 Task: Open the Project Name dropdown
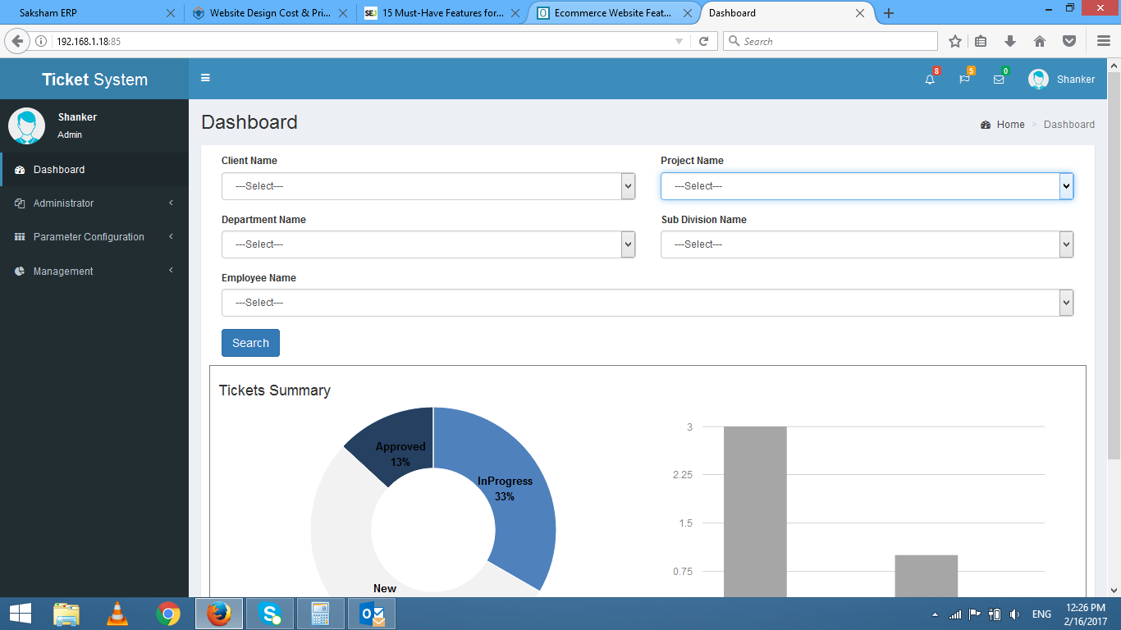point(867,186)
